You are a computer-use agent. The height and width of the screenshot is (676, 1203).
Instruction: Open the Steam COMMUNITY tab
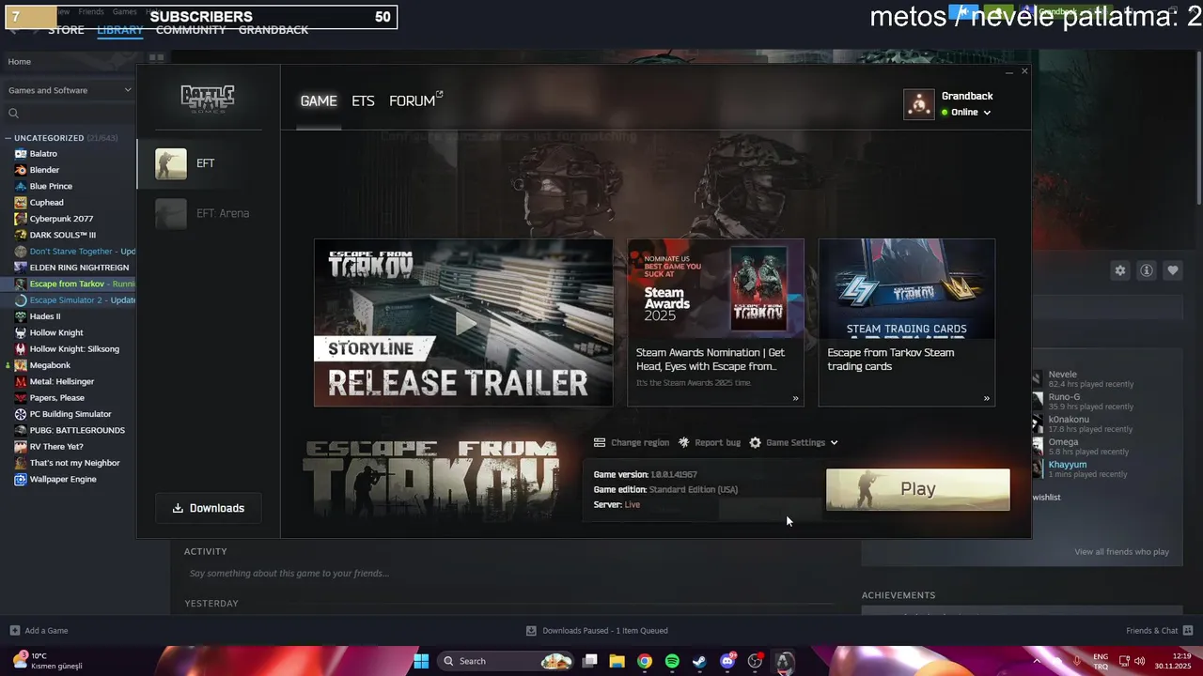pyautogui.click(x=191, y=30)
